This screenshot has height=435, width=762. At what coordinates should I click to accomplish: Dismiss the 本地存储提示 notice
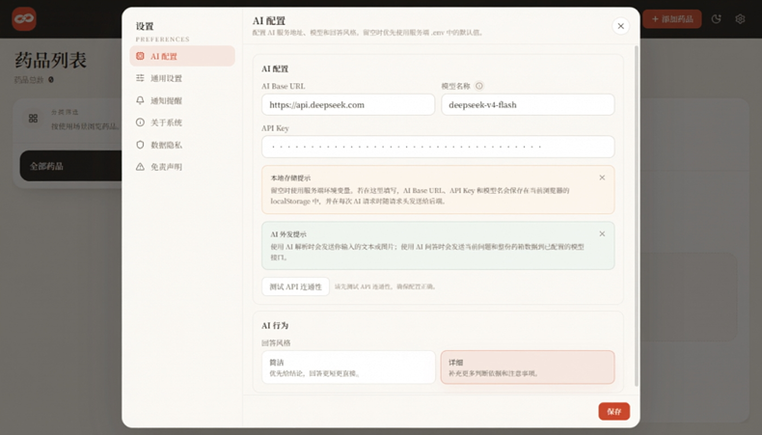[x=602, y=177]
